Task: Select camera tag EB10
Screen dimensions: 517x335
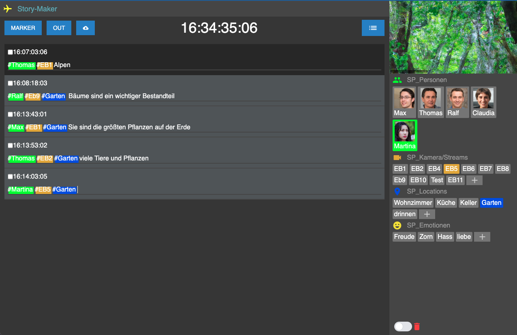Action: point(419,180)
